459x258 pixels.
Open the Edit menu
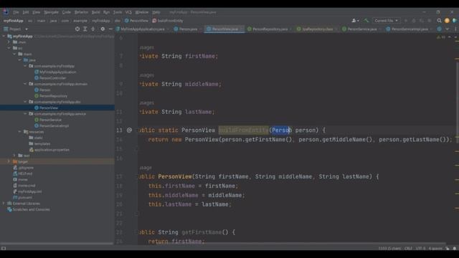point(26,12)
